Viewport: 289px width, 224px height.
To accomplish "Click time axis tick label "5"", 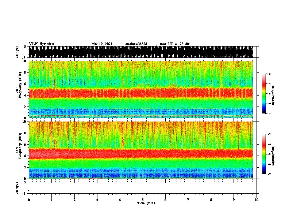I will (x=143, y=200).
